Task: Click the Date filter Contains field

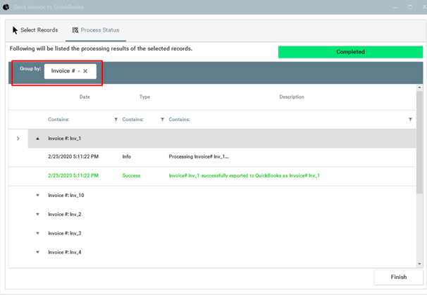Action: click(78, 120)
